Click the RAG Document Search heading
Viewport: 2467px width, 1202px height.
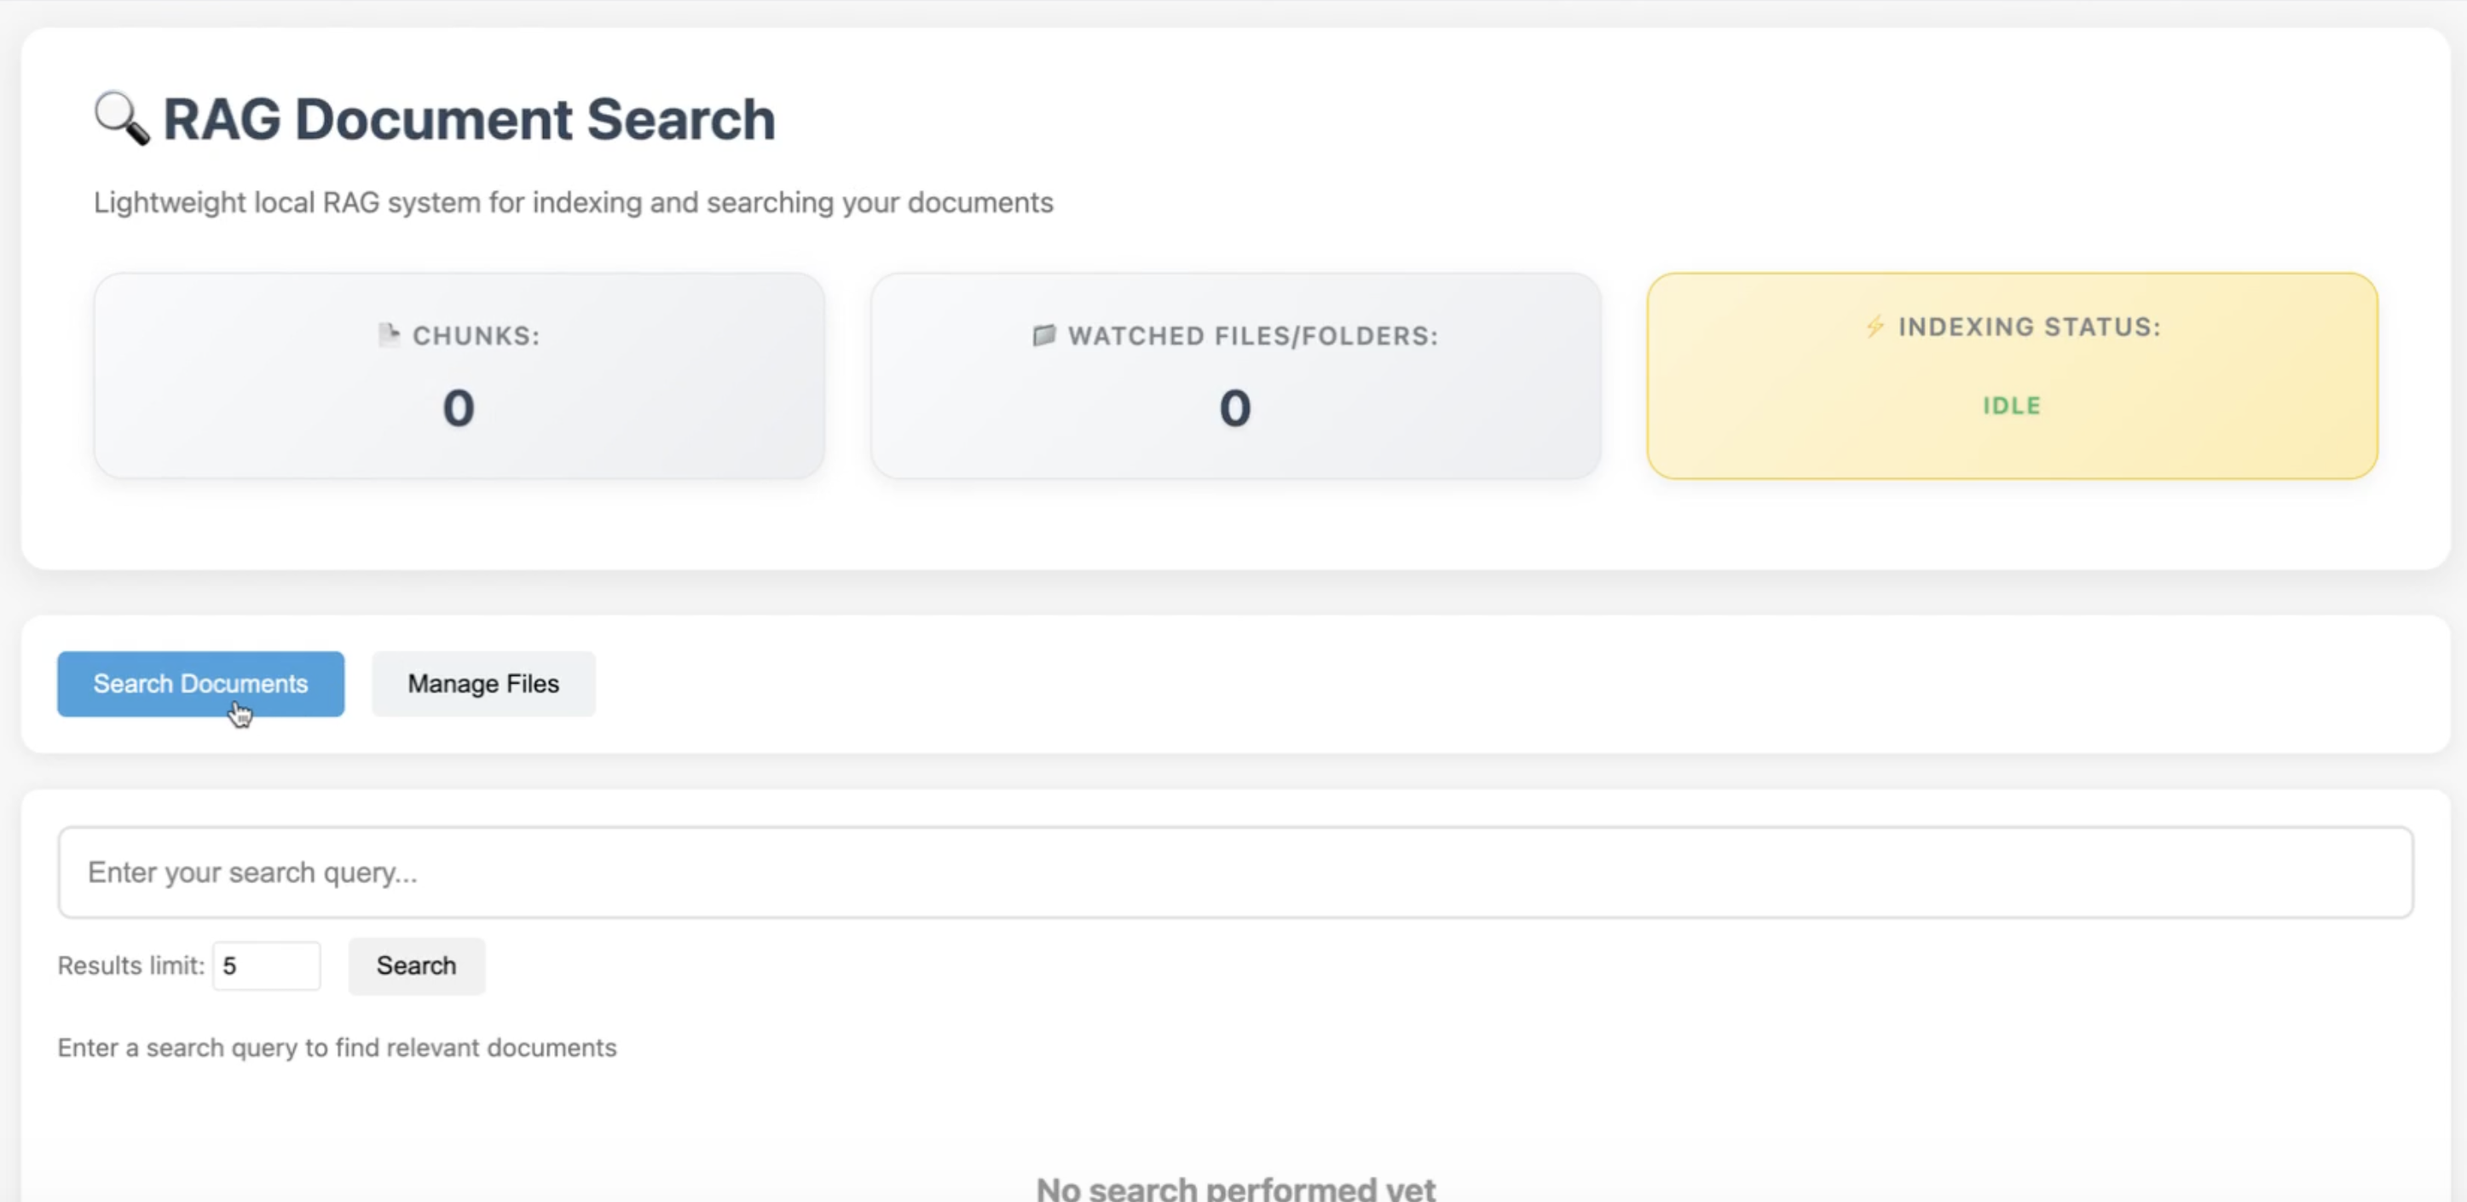[x=469, y=119]
